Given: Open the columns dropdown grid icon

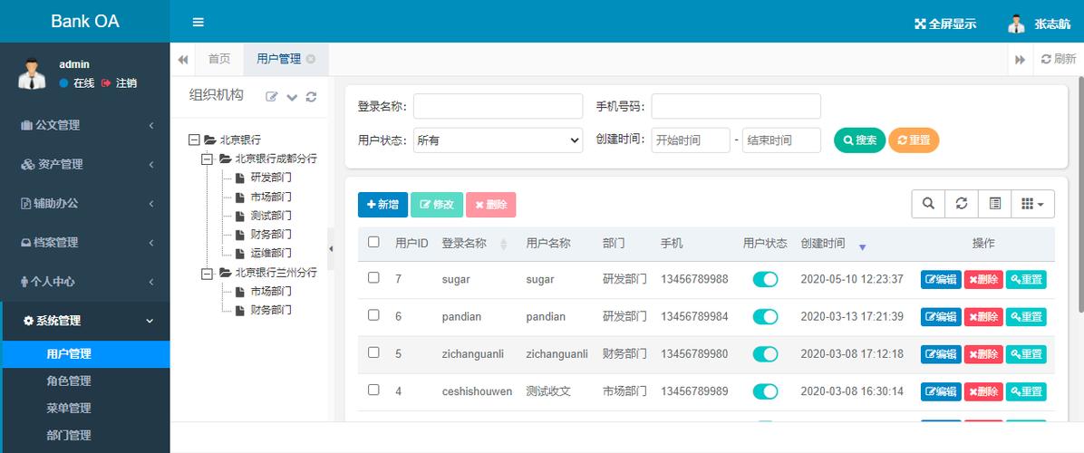Looking at the screenshot, I should pyautogui.click(x=1033, y=204).
